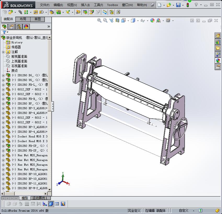
Task: Click the Linear Component Pattern icon
Action: (x=26, y=12)
